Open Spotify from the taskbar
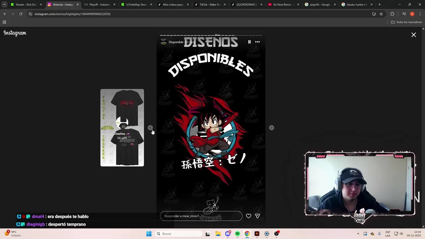This screenshot has width=425, height=239. tap(237, 234)
